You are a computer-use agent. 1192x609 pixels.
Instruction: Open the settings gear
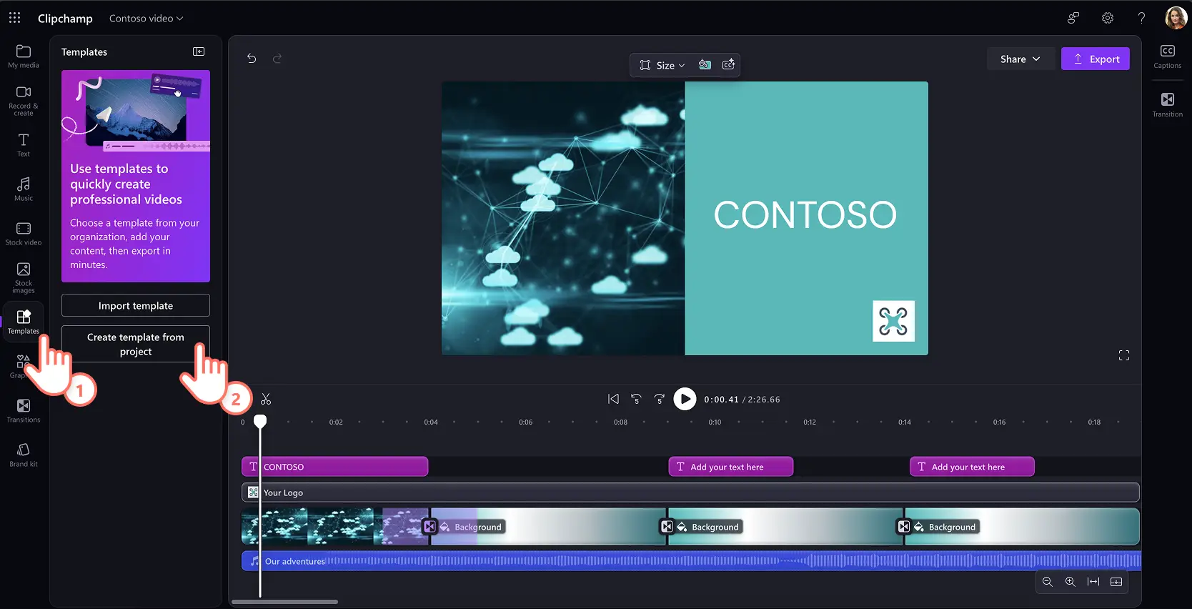(1108, 18)
